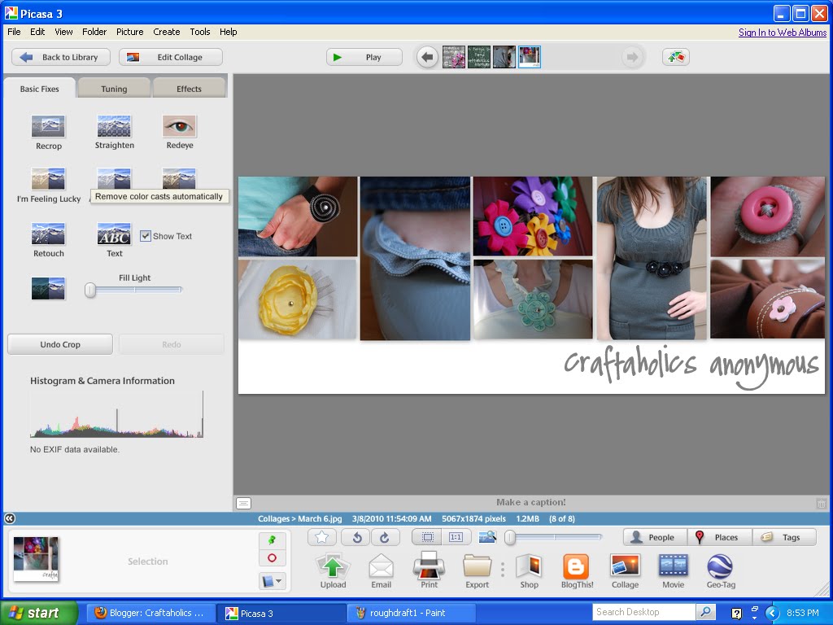This screenshot has height=625, width=833.
Task: Select the Basic Fixes tab
Action: (x=40, y=89)
